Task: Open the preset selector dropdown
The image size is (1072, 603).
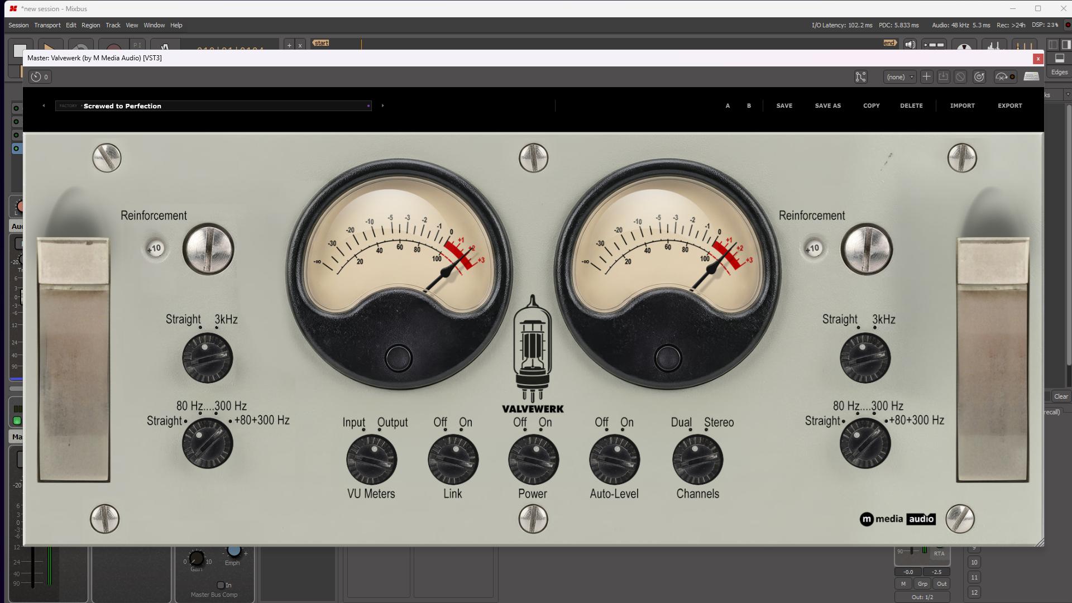Action: point(899,77)
